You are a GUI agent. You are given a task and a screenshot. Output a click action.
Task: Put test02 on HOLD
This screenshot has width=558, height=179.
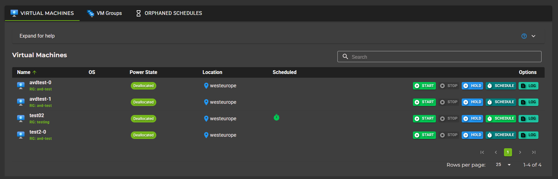(x=472, y=118)
